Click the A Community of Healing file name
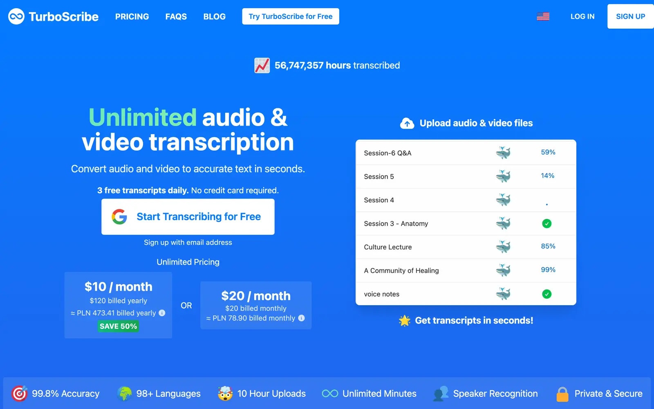 point(401,271)
